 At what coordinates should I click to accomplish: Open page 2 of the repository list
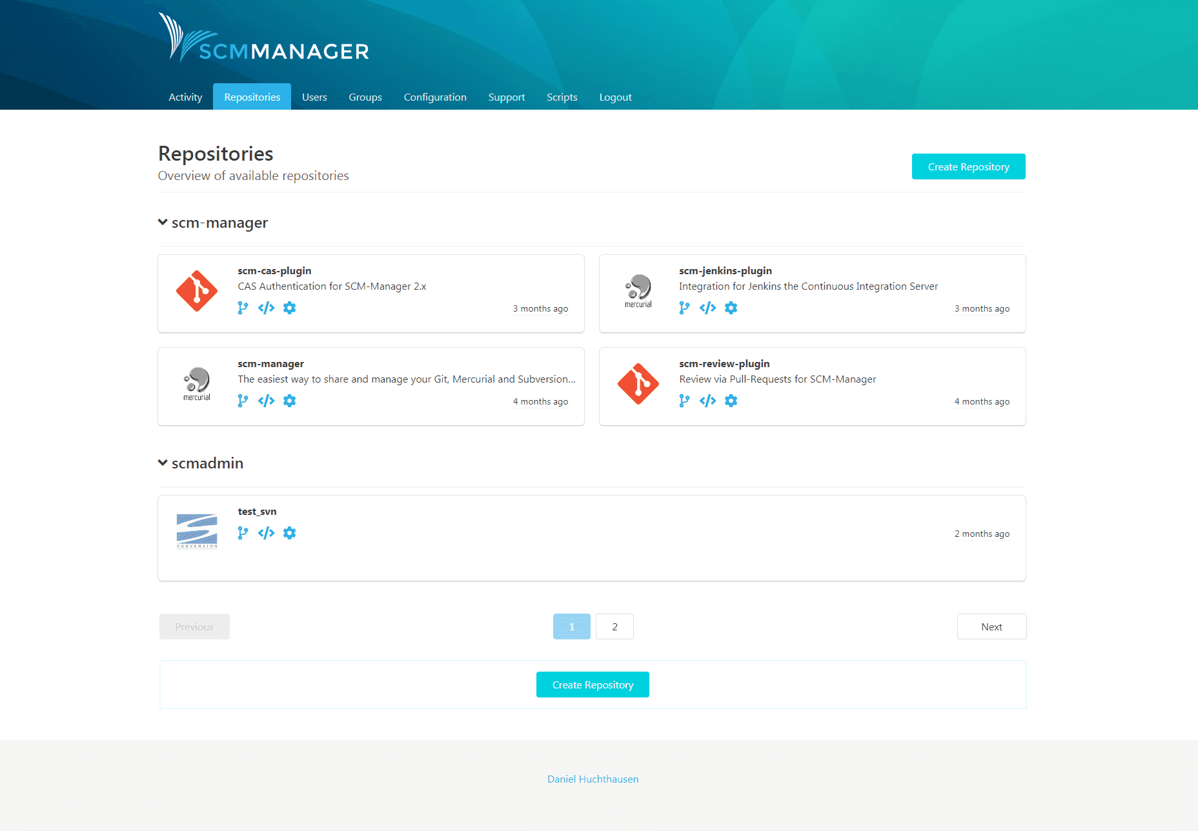[x=614, y=626]
